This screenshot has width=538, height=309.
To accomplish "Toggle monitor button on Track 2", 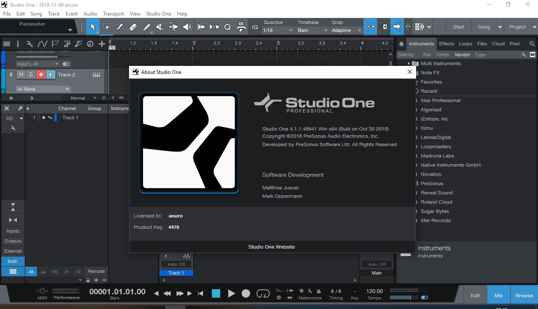I will click(x=50, y=74).
